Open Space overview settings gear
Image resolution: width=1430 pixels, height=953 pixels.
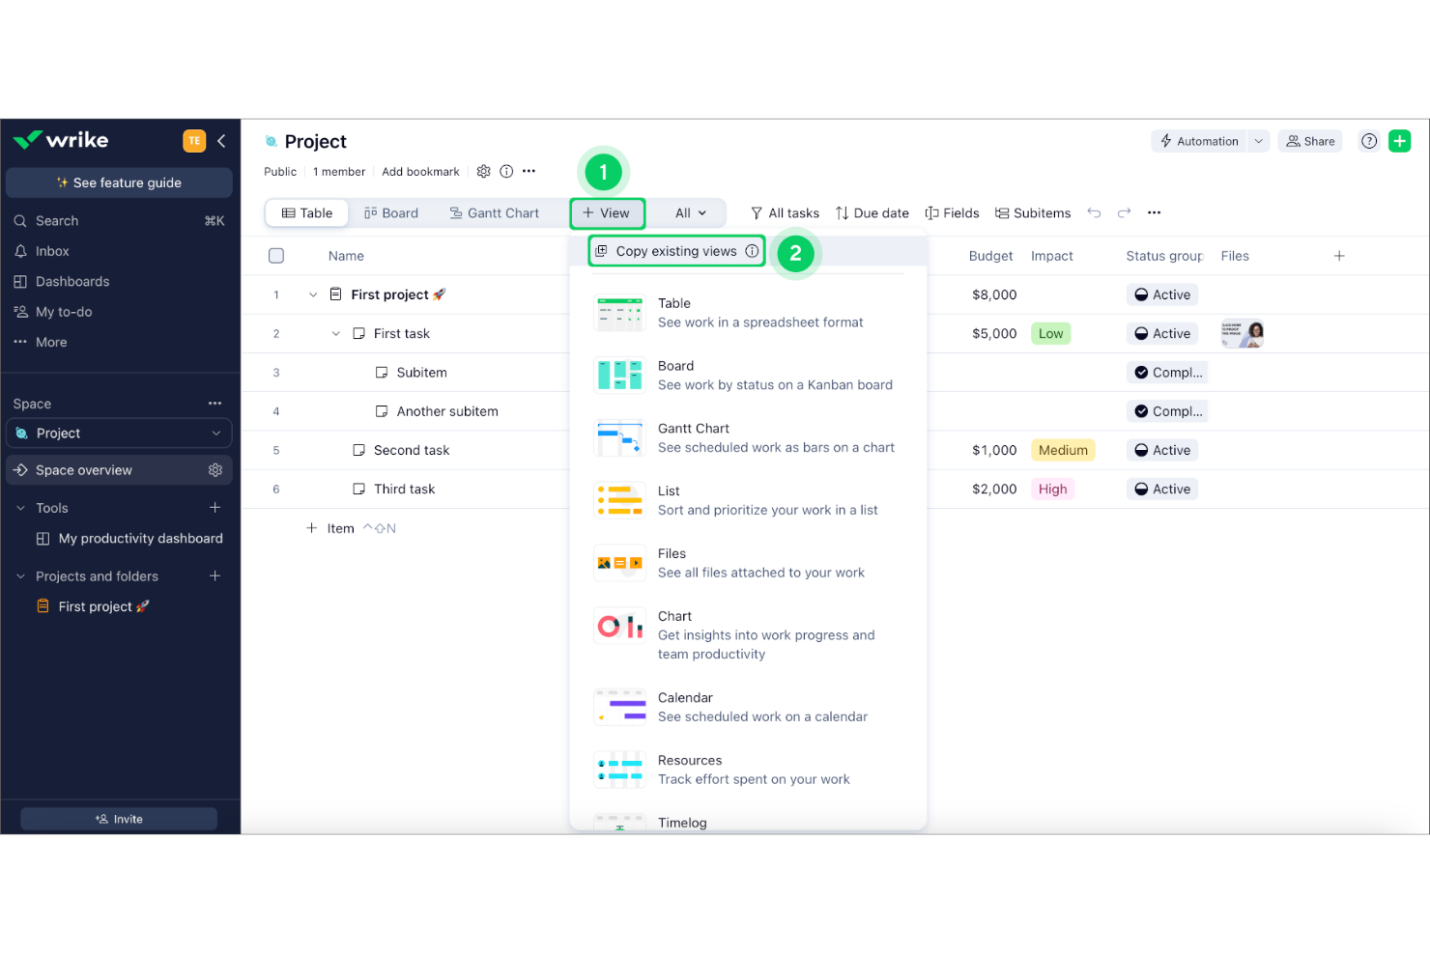[x=215, y=469]
